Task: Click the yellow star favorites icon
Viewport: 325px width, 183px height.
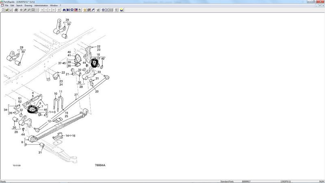Action: 85,10
